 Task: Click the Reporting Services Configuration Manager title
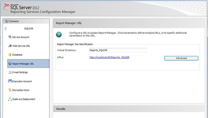click(43, 12)
